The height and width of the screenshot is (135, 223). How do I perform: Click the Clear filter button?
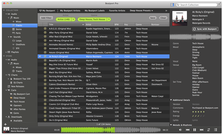(x=163, y=18)
